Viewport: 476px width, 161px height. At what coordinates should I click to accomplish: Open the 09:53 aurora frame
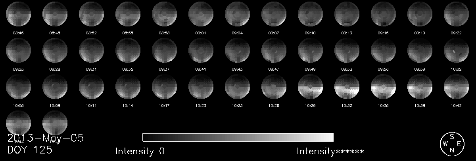347,51
